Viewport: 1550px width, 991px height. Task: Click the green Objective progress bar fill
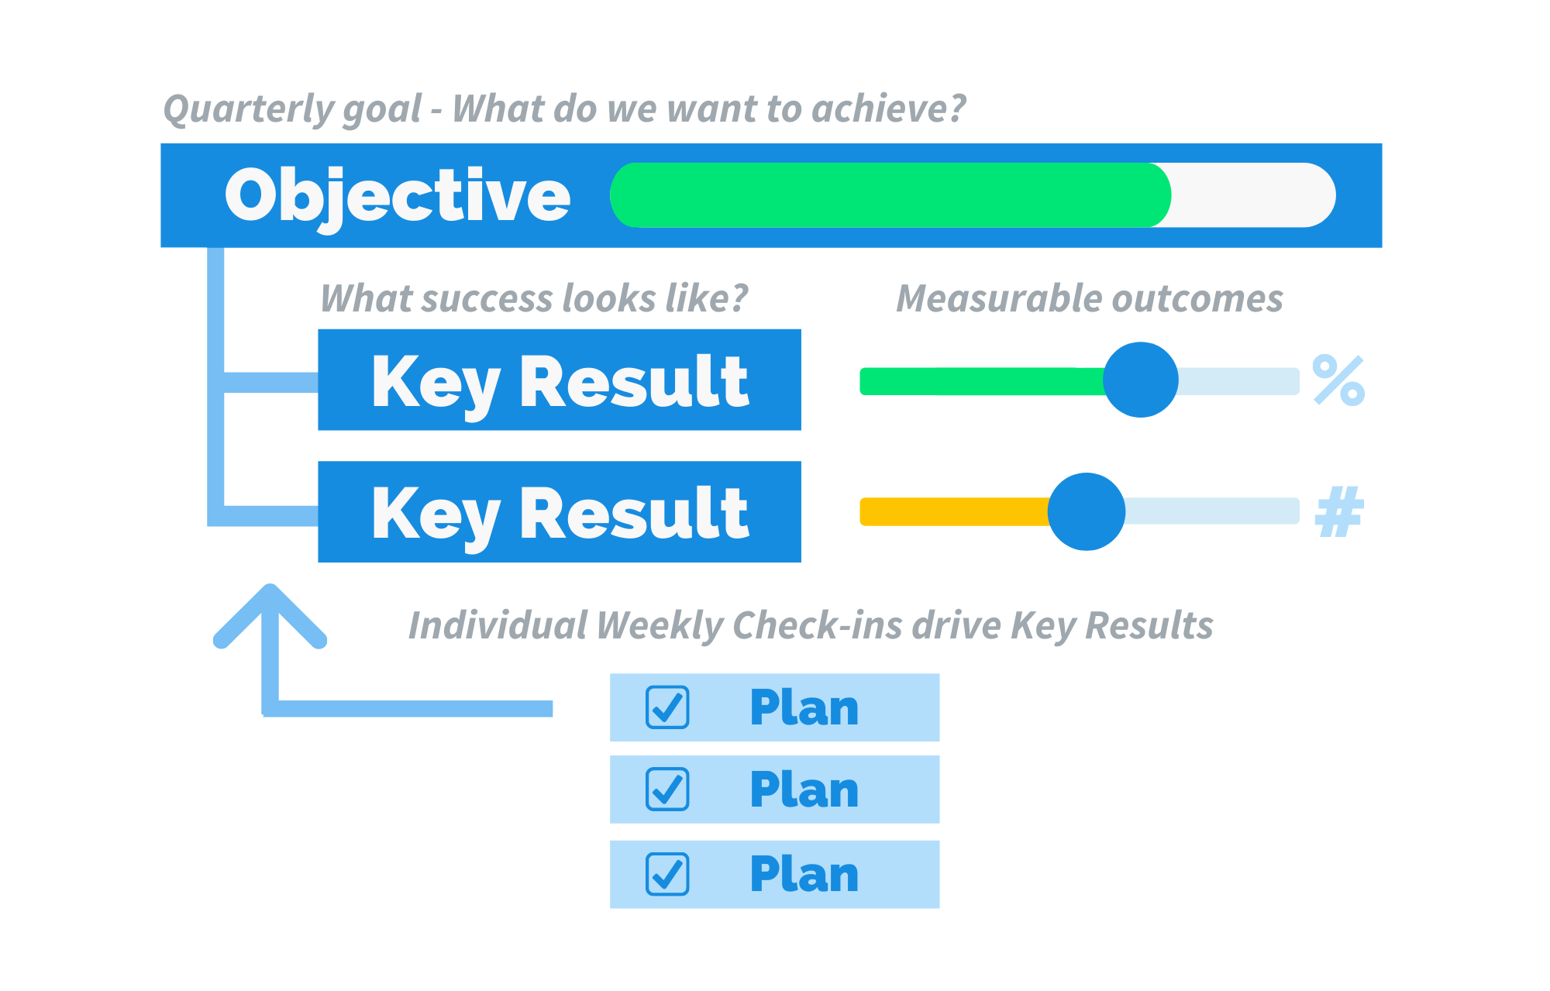[890, 194]
